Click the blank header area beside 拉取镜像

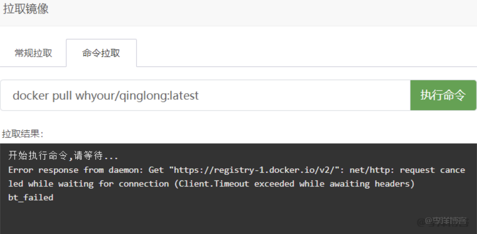click(251, 10)
